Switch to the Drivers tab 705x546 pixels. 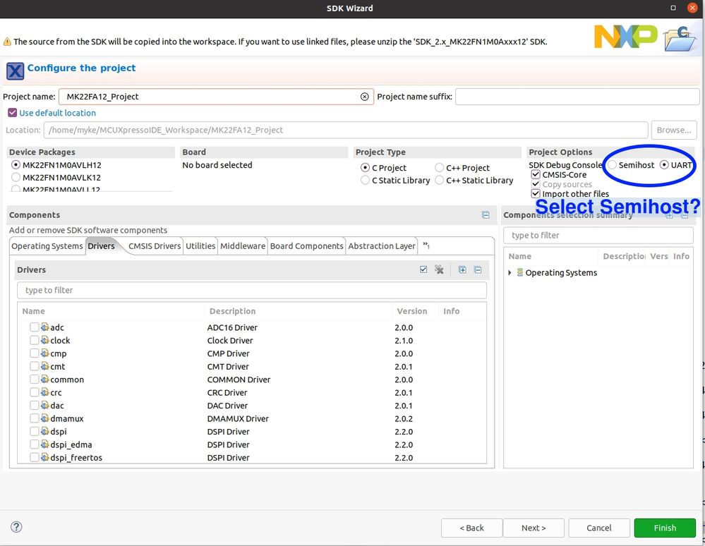pos(101,245)
